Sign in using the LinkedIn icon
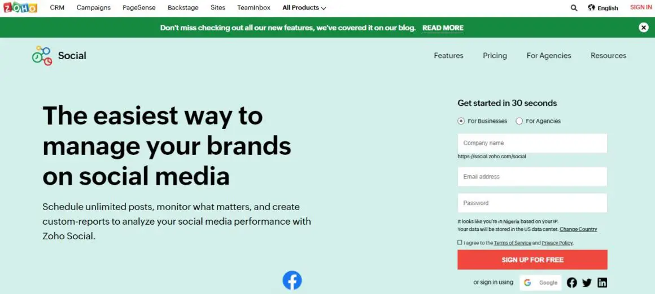The image size is (655, 294). (x=602, y=283)
